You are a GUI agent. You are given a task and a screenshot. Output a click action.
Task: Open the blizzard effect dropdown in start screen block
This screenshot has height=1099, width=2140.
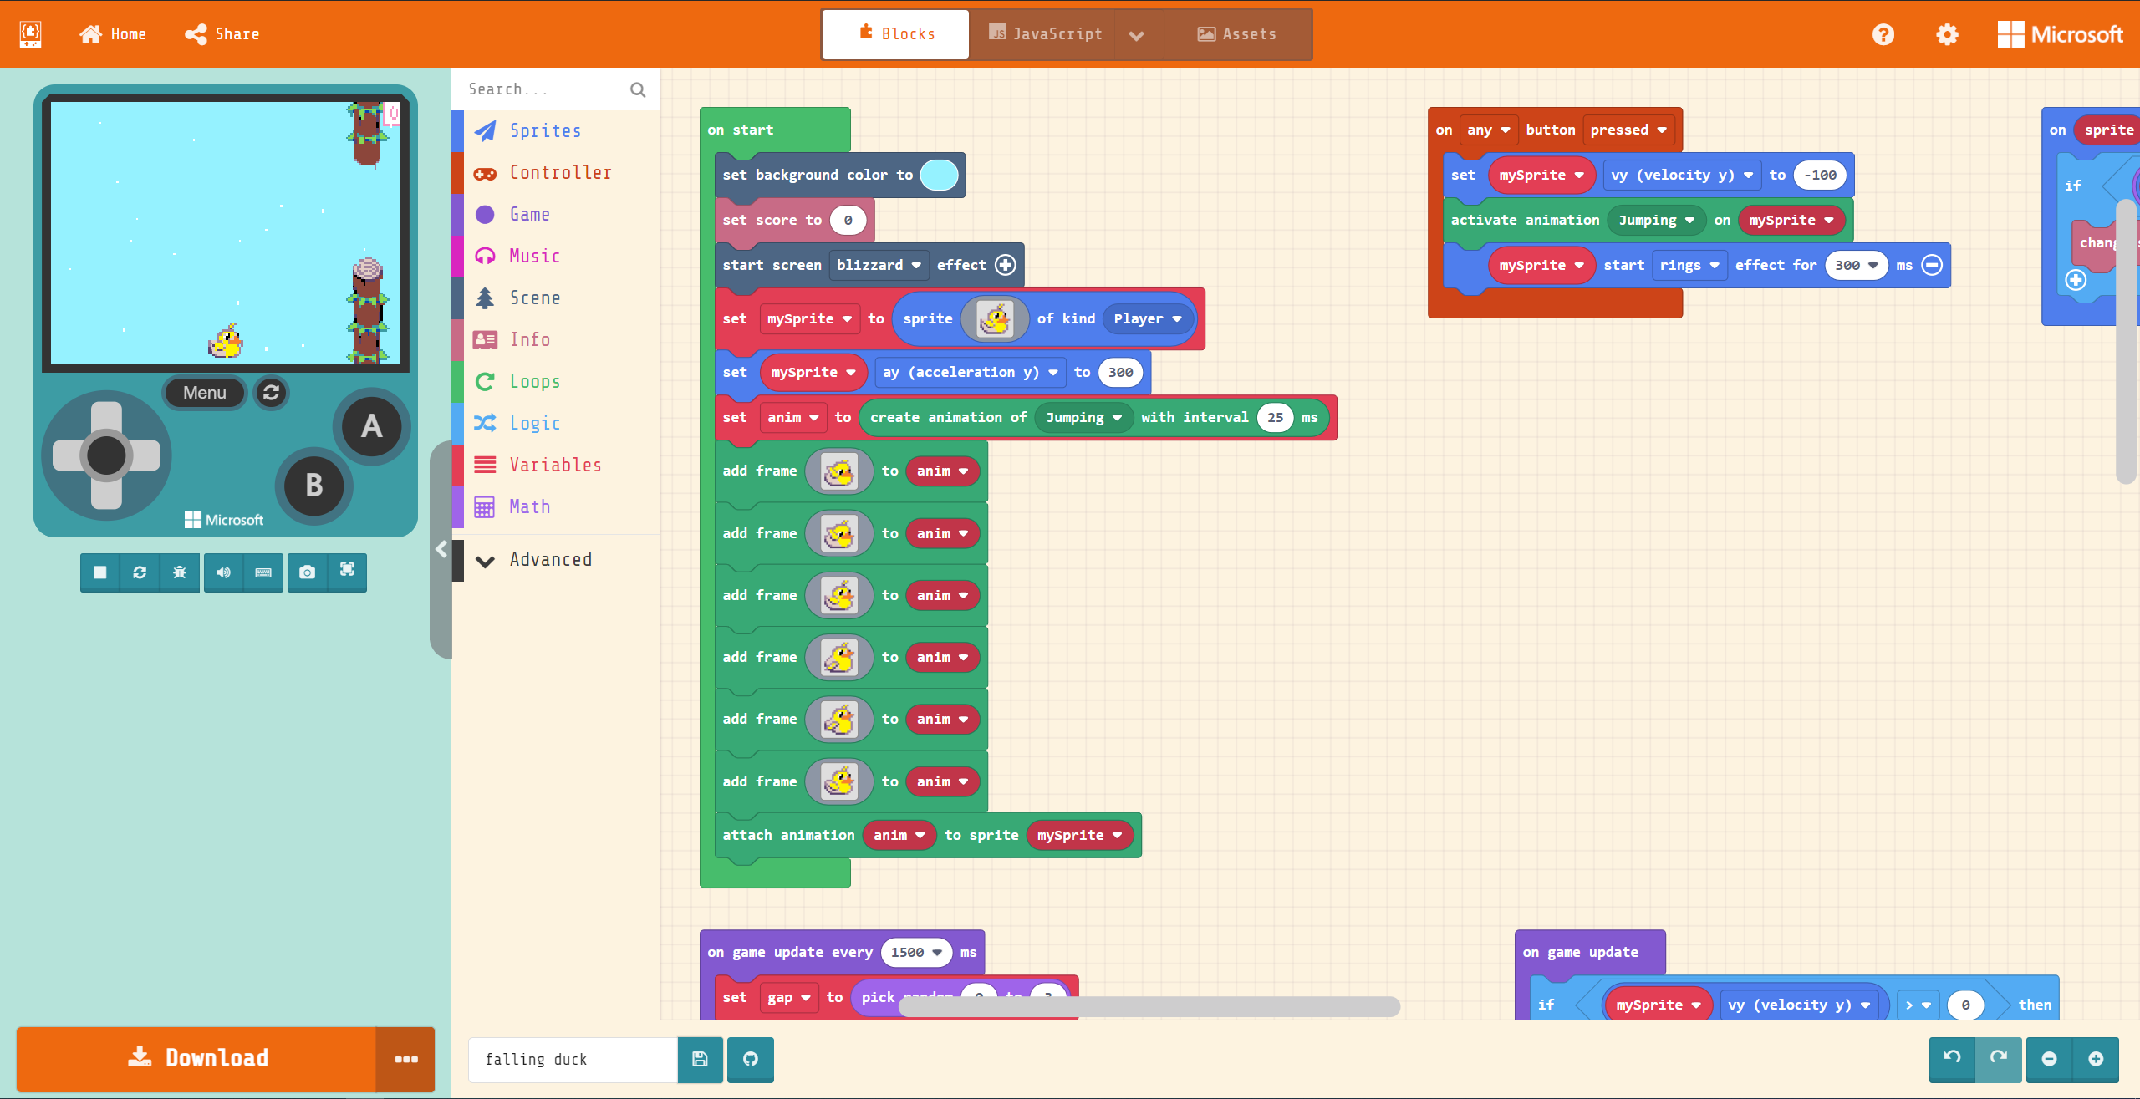[879, 265]
